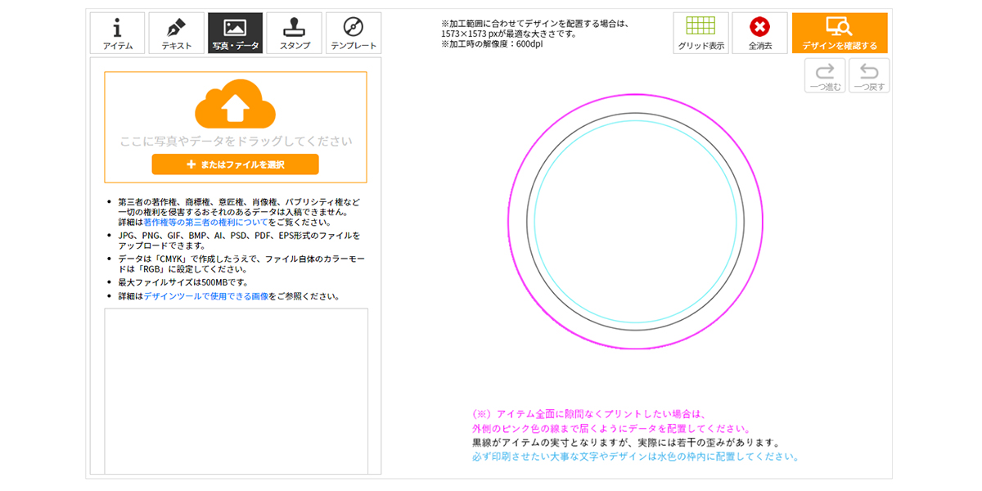Open the アイテム (item) tab
The width and height of the screenshot is (982, 491).
(118, 34)
